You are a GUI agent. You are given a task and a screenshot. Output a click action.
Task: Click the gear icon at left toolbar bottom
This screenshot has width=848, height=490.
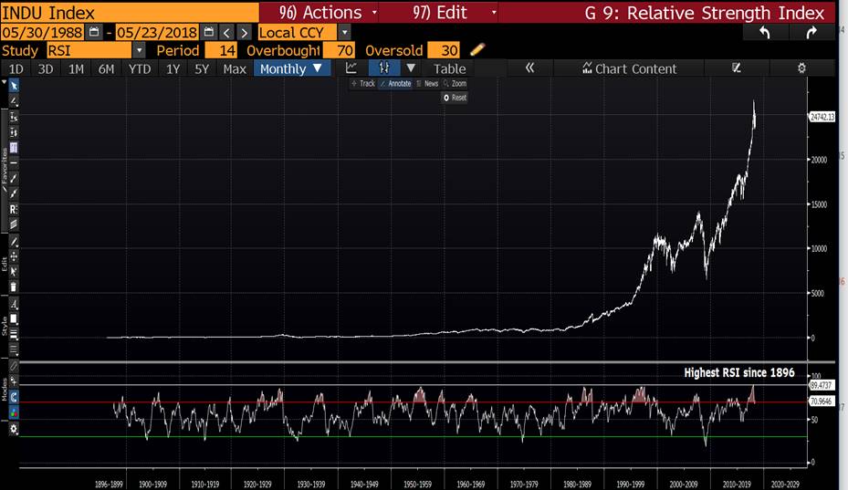14,429
